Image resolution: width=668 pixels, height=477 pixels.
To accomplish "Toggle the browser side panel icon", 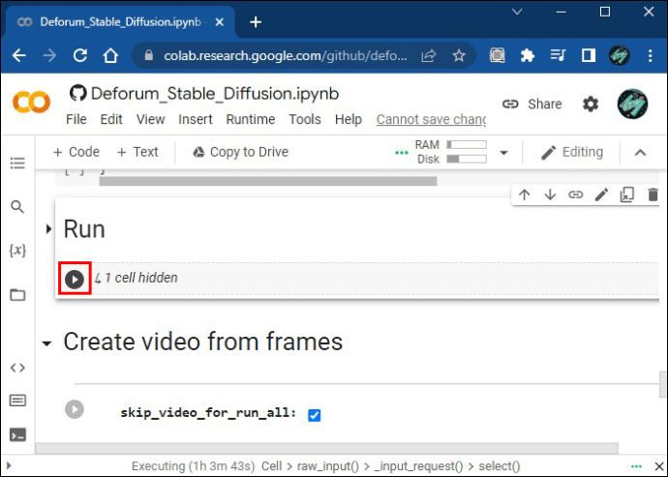I will [589, 55].
